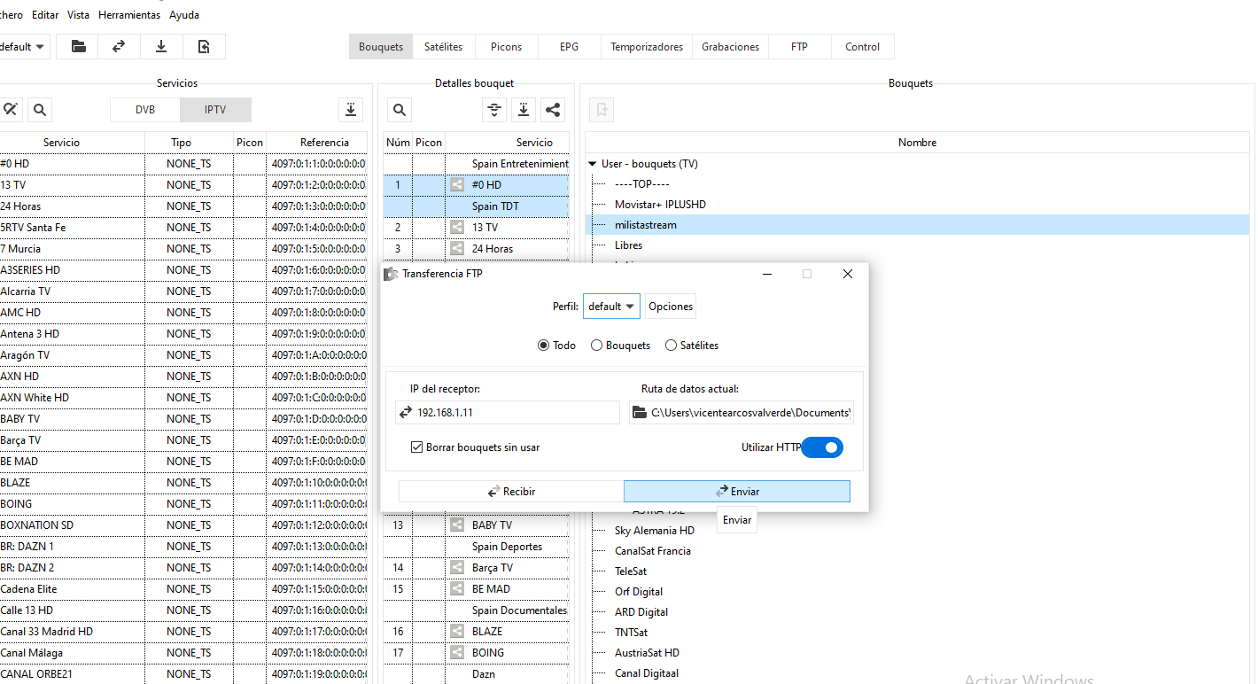Click the search icon in Detalles bouquet panel
The image size is (1258, 684).
click(x=400, y=110)
